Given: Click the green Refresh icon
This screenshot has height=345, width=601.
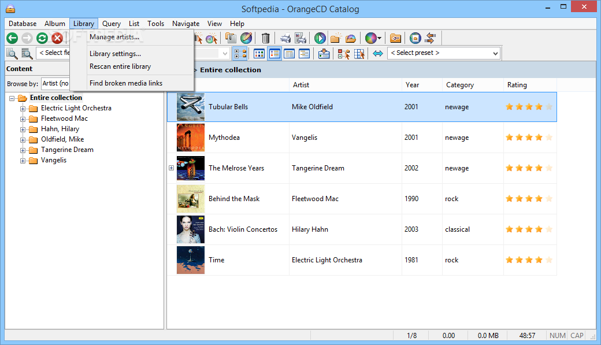Looking at the screenshot, I should point(42,38).
